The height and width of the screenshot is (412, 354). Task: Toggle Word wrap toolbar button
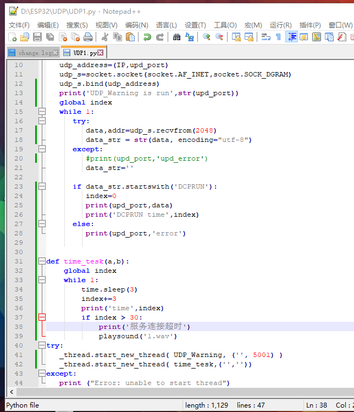click(x=265, y=37)
